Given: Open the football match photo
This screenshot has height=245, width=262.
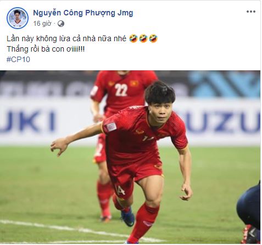Looking at the screenshot, I should tap(130, 157).
